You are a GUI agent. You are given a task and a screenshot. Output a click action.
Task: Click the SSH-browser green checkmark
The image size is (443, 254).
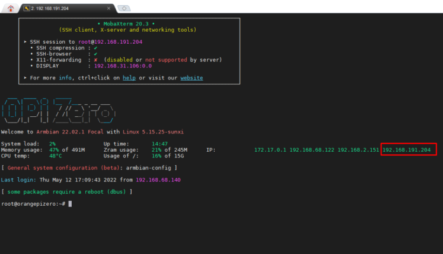tap(95, 54)
